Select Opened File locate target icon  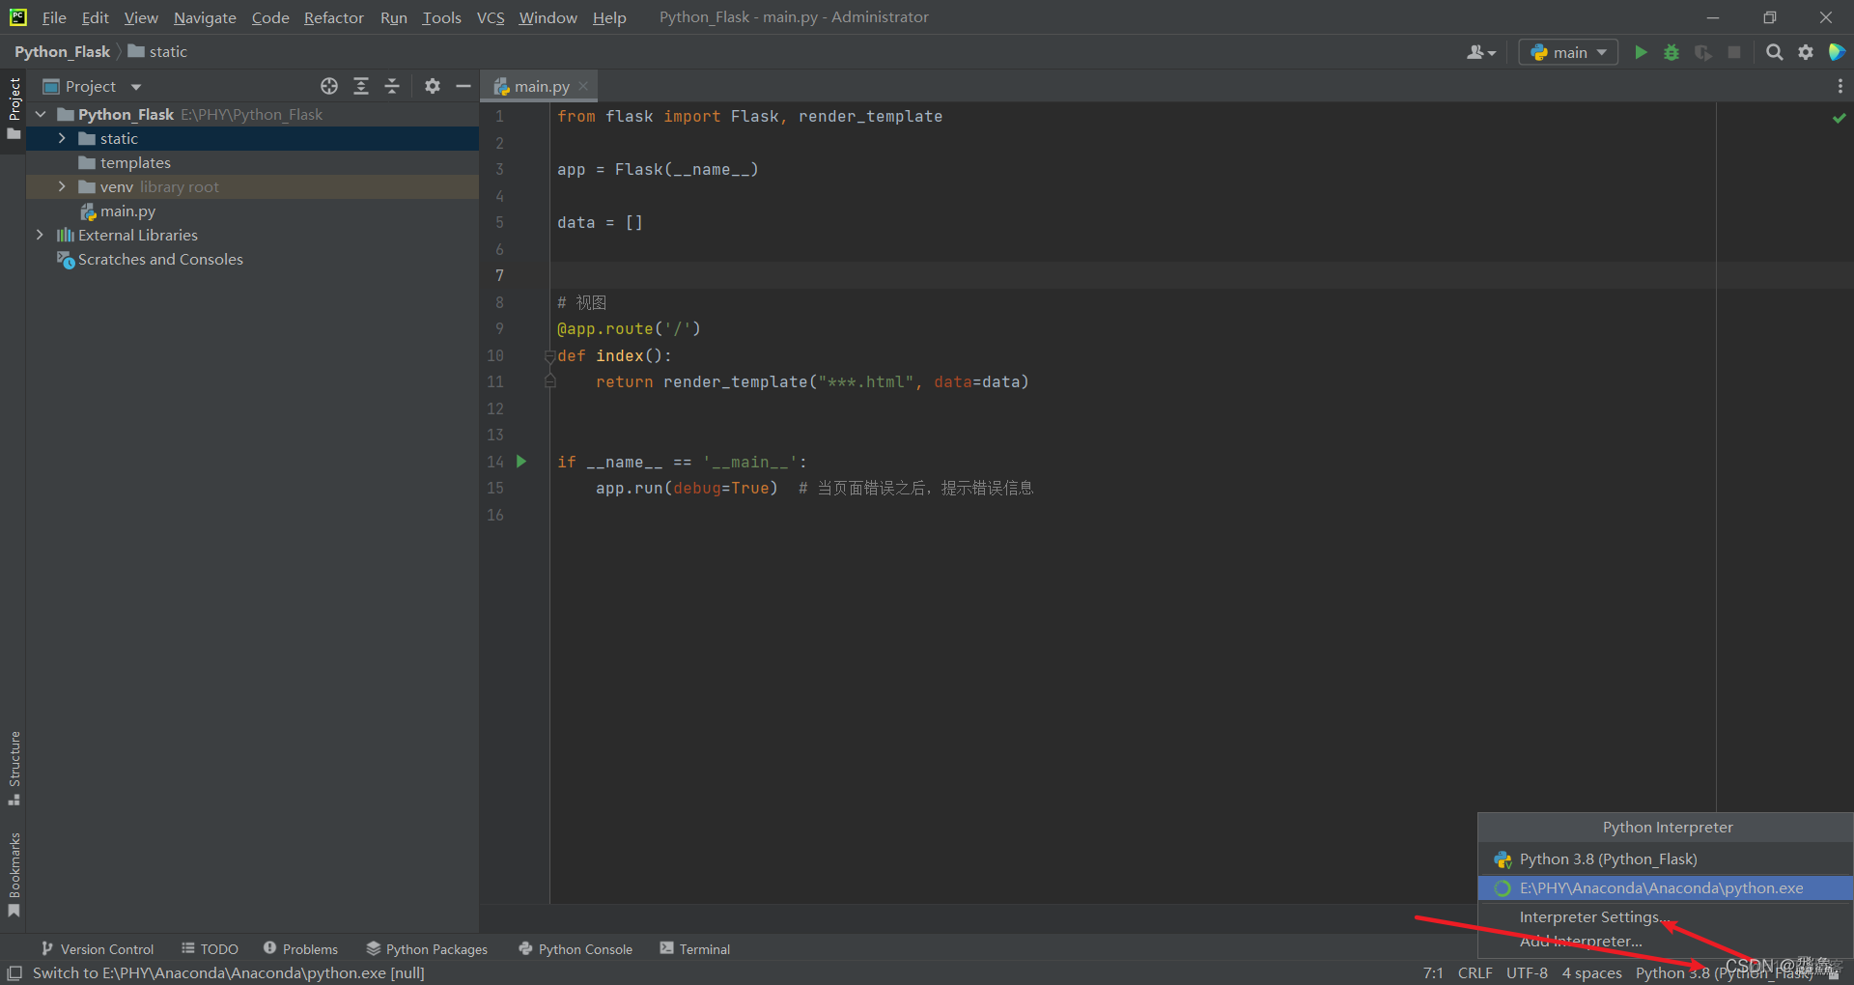329,86
